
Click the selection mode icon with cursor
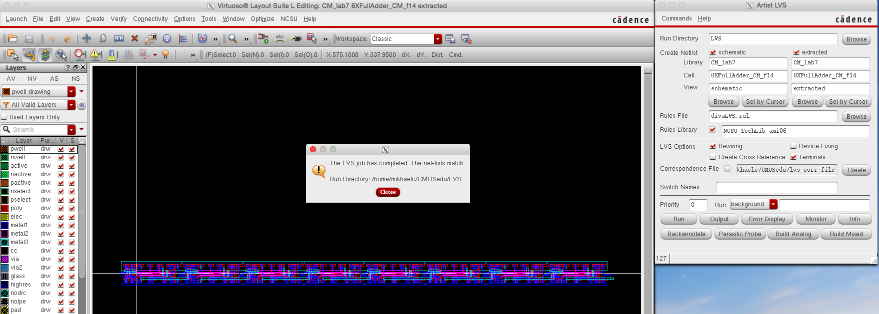coord(13,55)
